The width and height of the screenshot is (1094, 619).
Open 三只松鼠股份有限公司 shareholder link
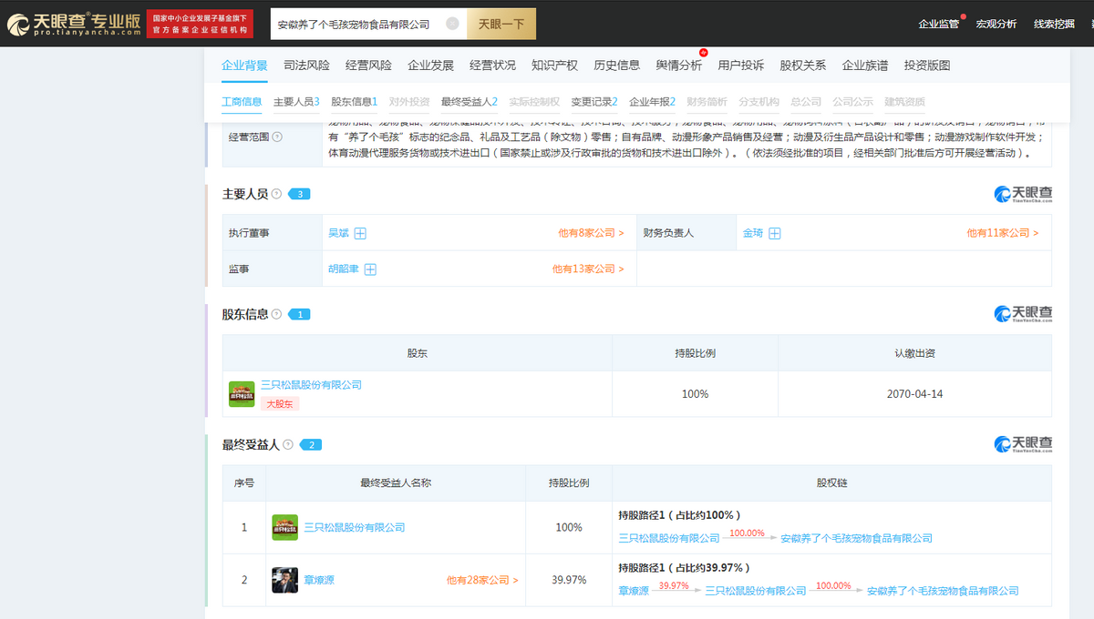coord(311,385)
